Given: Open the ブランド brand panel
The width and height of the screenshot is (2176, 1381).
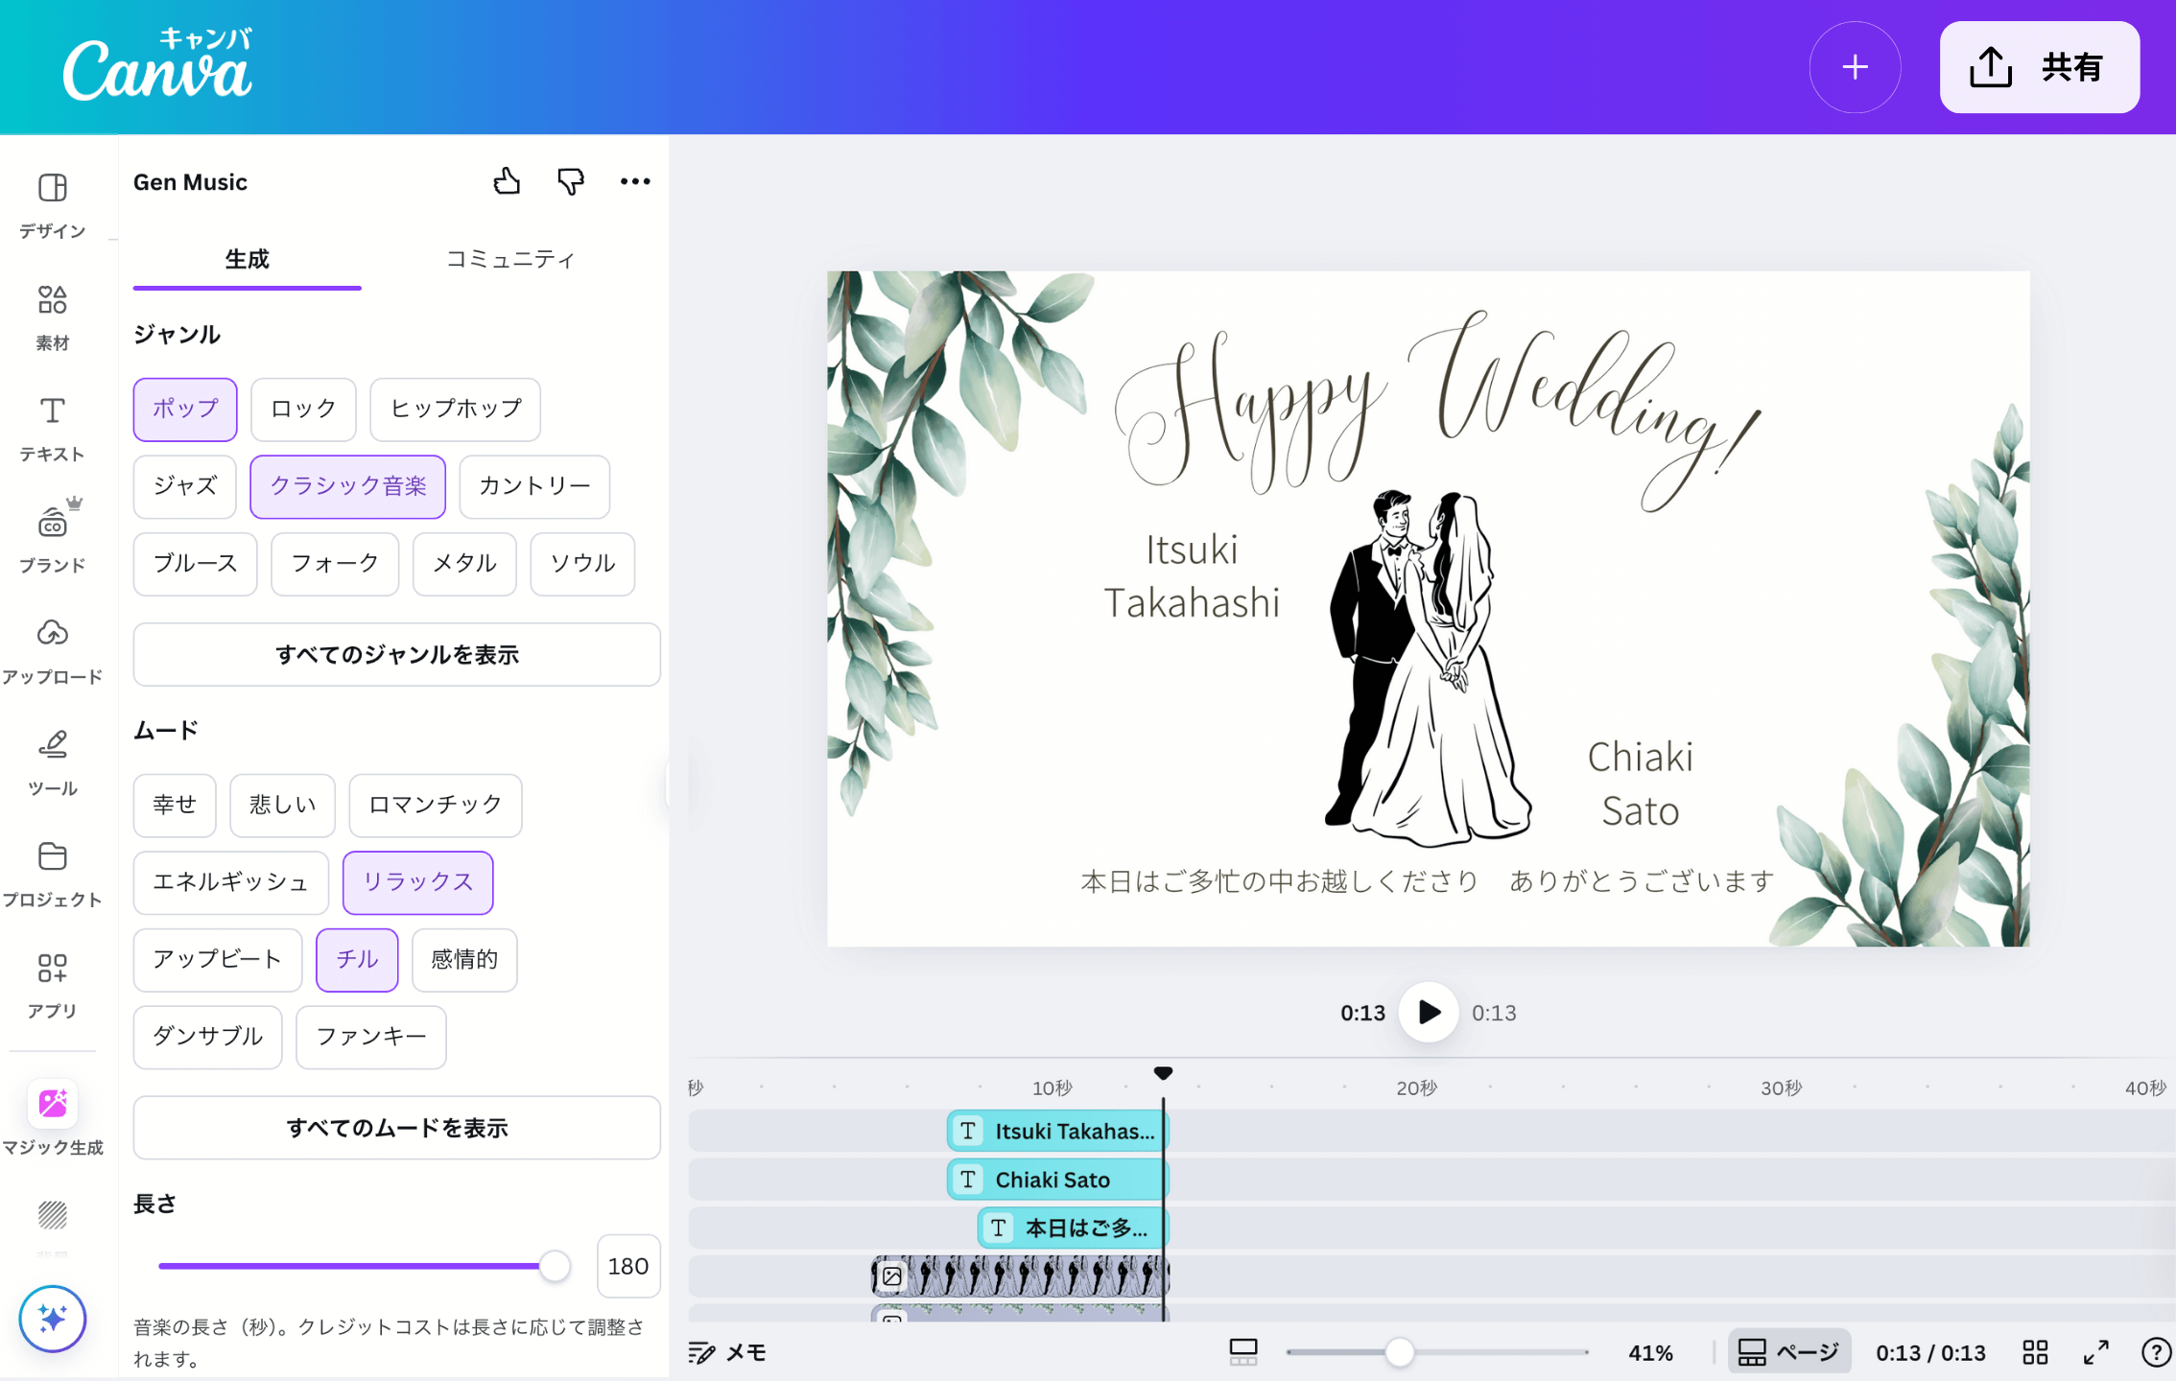Looking at the screenshot, I should (x=53, y=538).
